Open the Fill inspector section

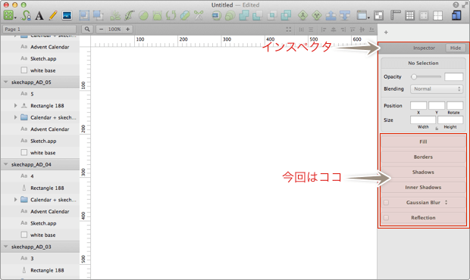point(423,142)
